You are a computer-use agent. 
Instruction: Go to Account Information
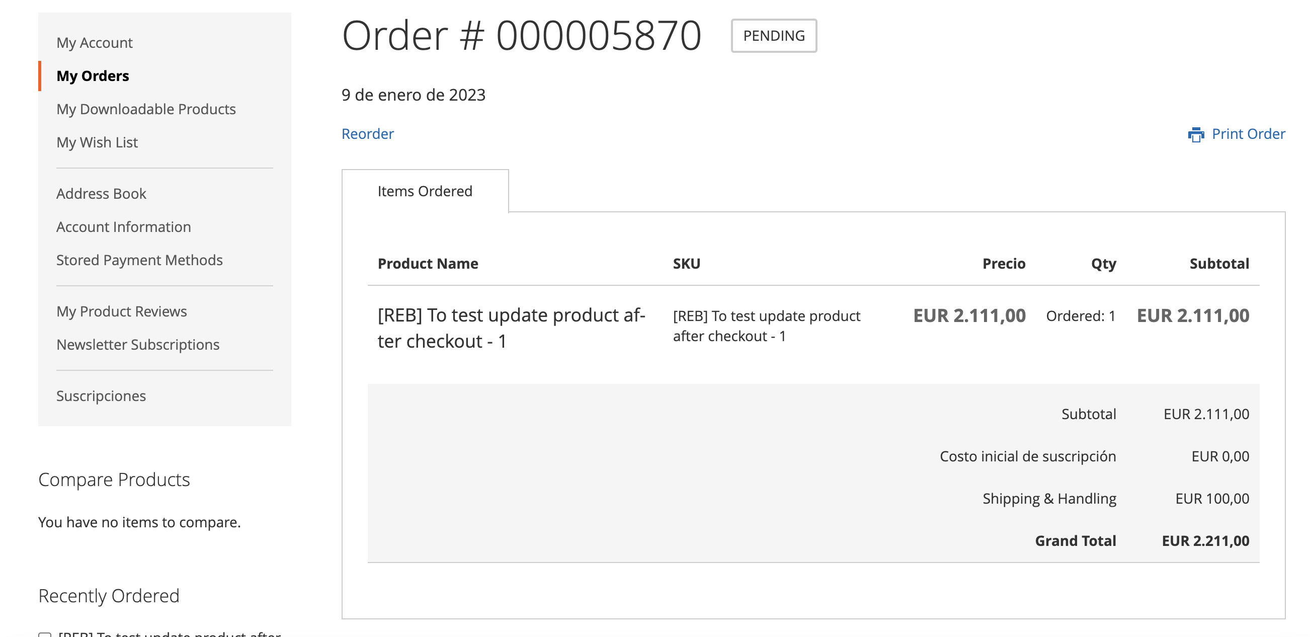pyautogui.click(x=124, y=226)
